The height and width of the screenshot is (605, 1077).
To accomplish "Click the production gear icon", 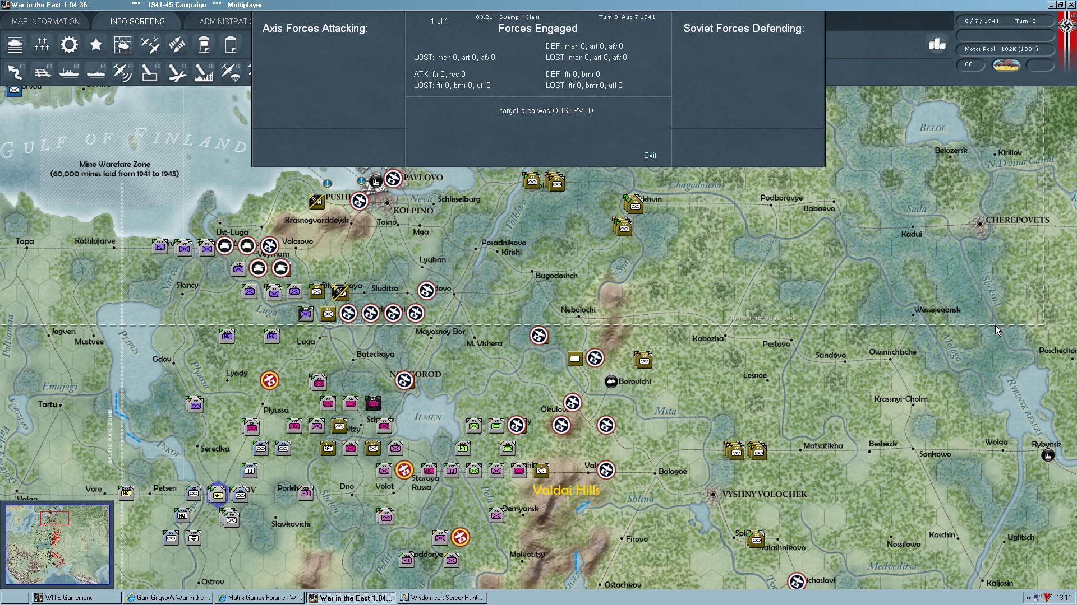I will pyautogui.click(x=69, y=45).
